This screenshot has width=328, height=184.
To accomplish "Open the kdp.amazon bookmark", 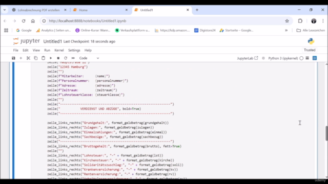I will (172, 31).
